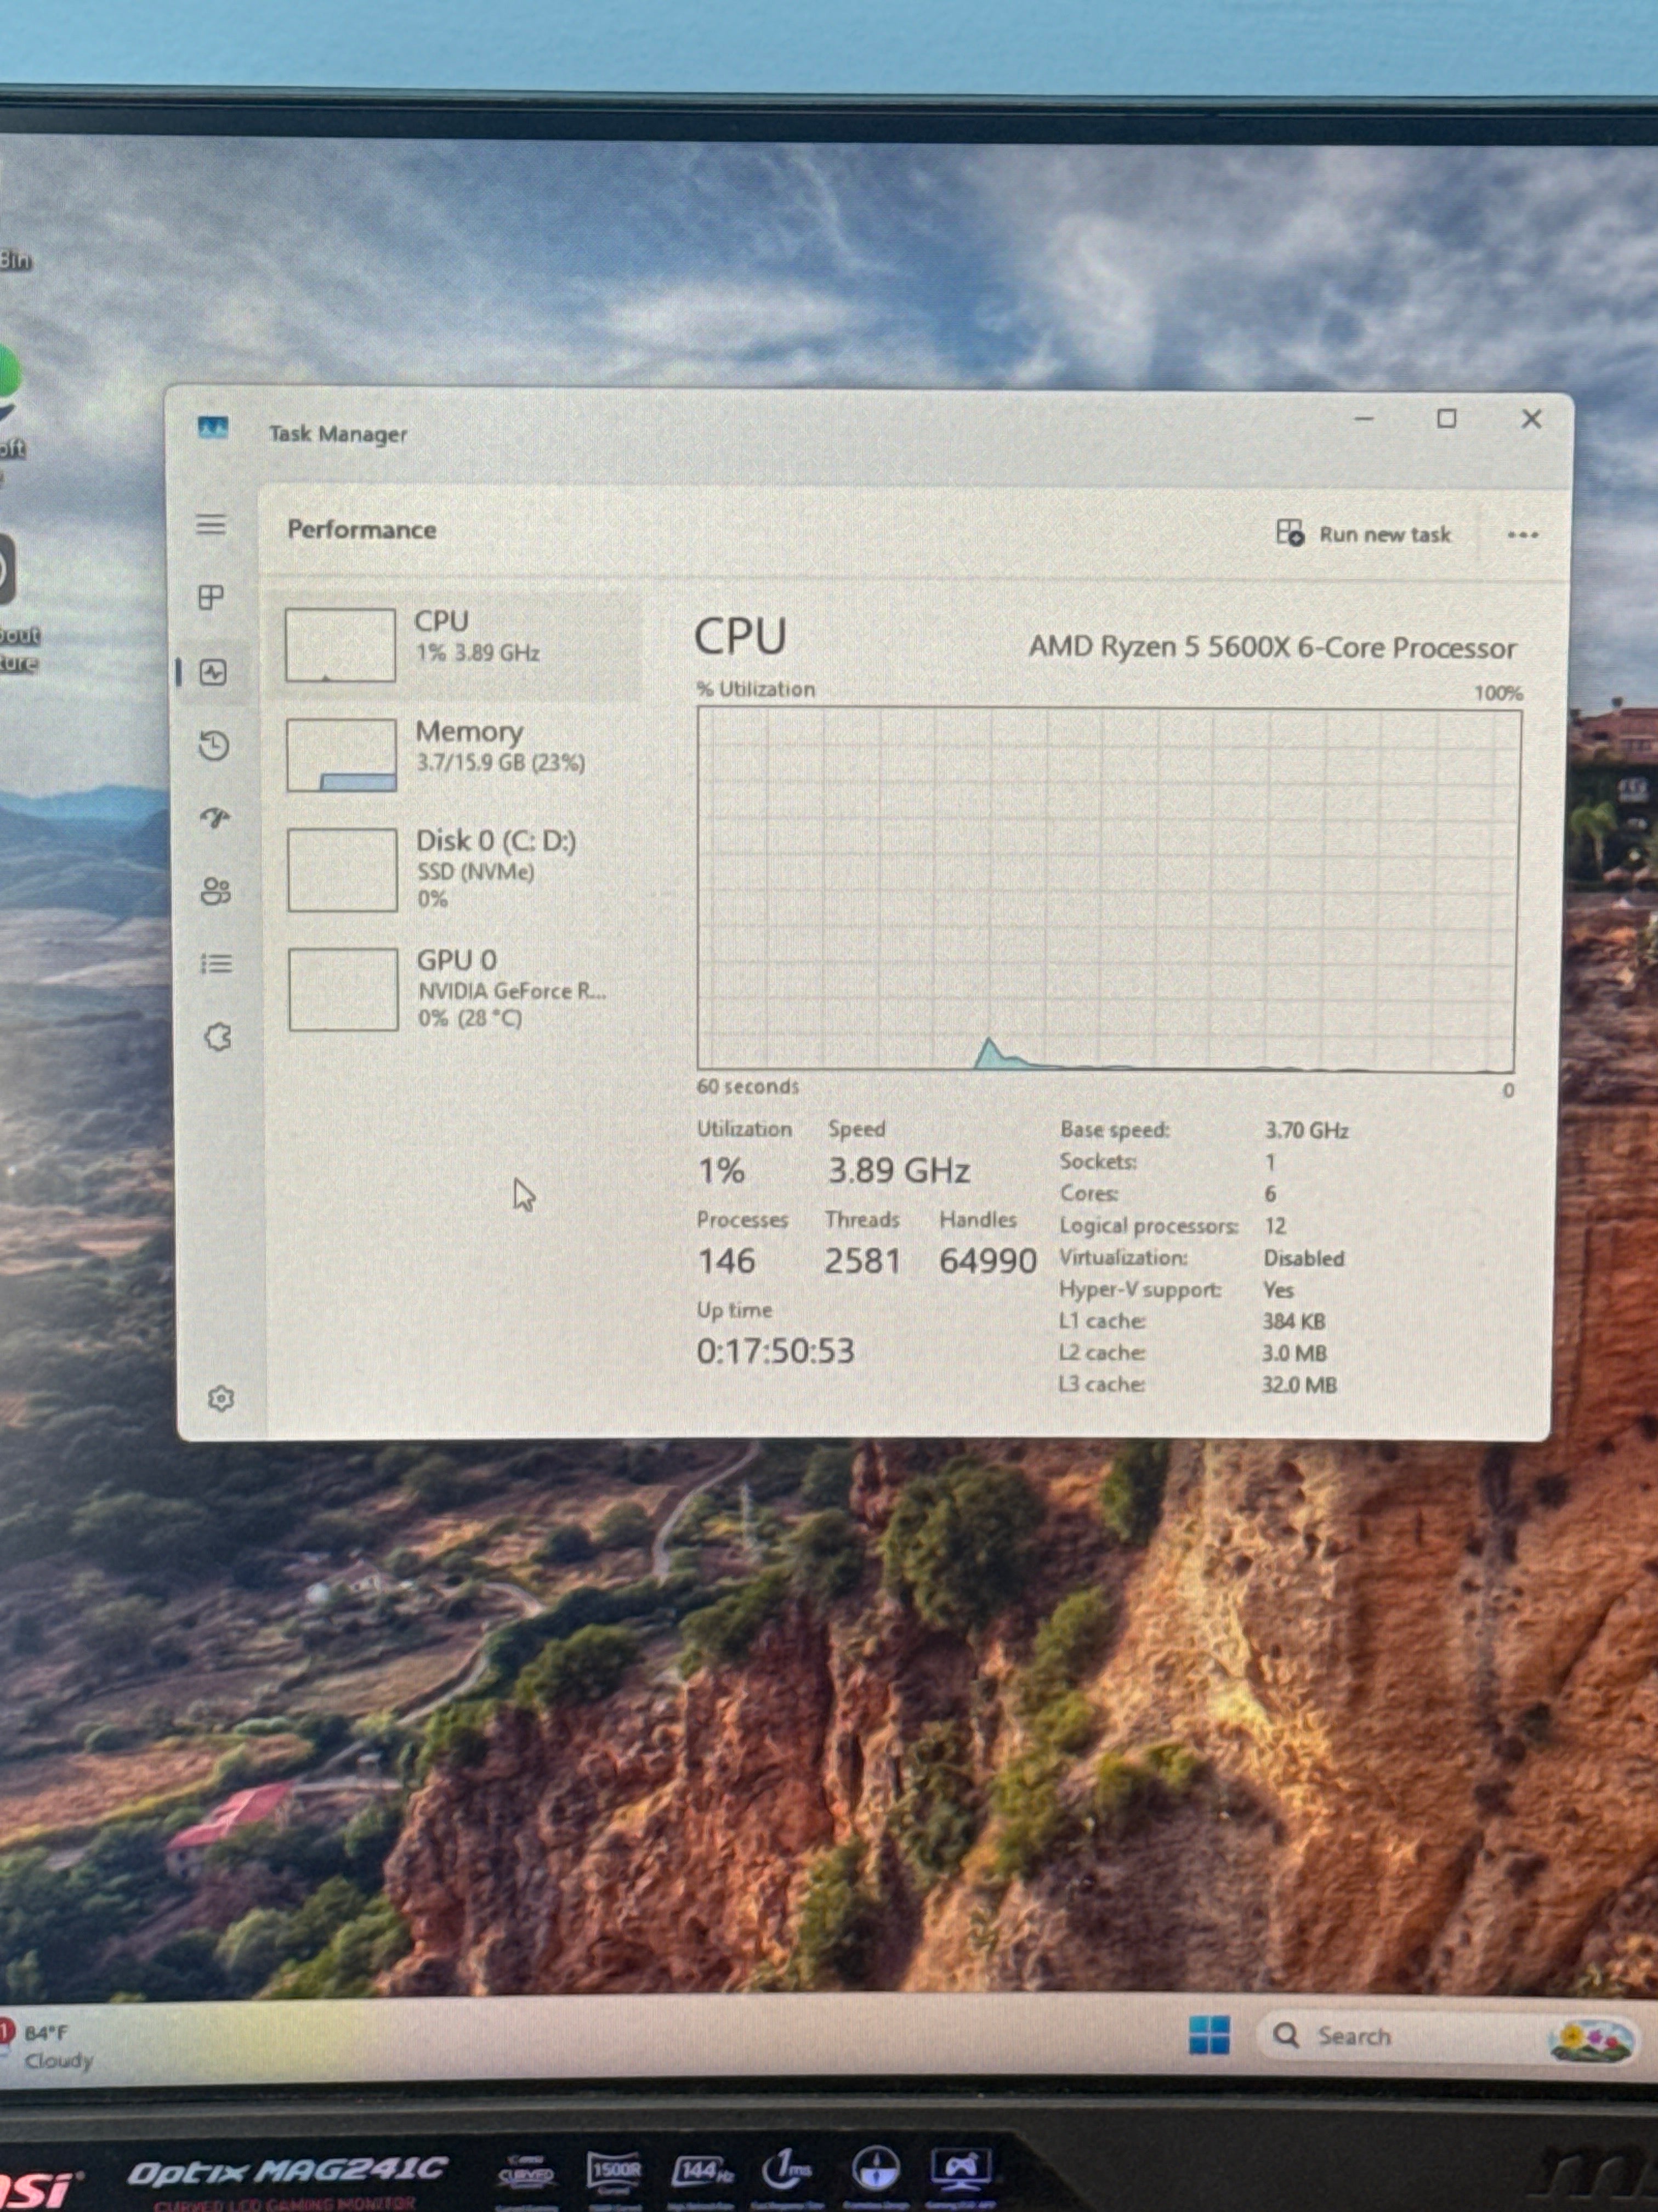Click the GPU 0 mini graph thumbnail
The width and height of the screenshot is (1658, 2212).
click(x=343, y=990)
